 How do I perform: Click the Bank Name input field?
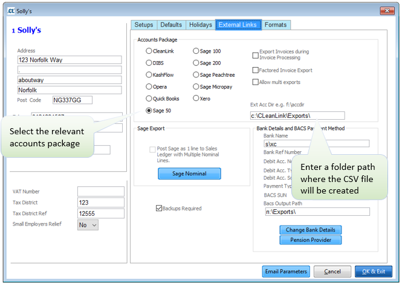tap(317, 144)
